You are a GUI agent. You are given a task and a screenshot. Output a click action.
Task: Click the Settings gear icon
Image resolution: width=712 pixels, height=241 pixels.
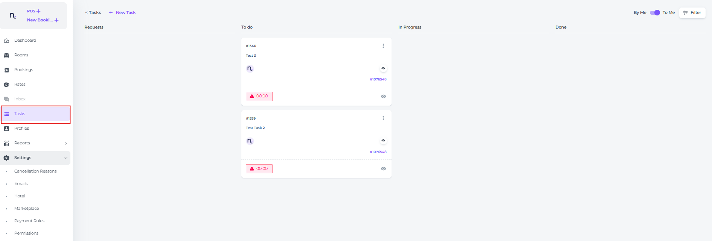point(6,158)
